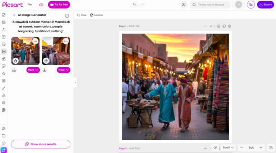Move Page 1 down
Viewport: 276px width, 153px height.
click(x=211, y=26)
